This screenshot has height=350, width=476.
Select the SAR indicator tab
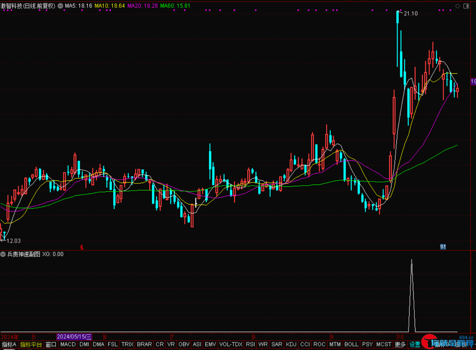277,344
